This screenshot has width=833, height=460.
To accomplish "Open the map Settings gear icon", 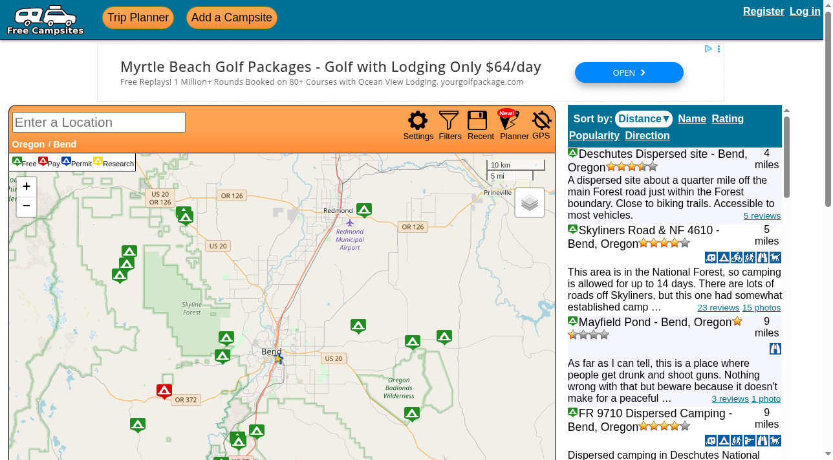I will tap(418, 121).
